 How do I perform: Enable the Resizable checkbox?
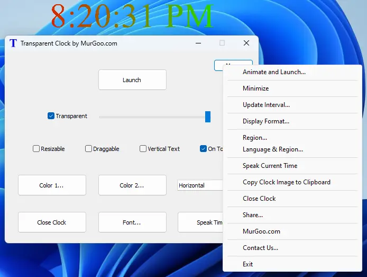click(36, 149)
